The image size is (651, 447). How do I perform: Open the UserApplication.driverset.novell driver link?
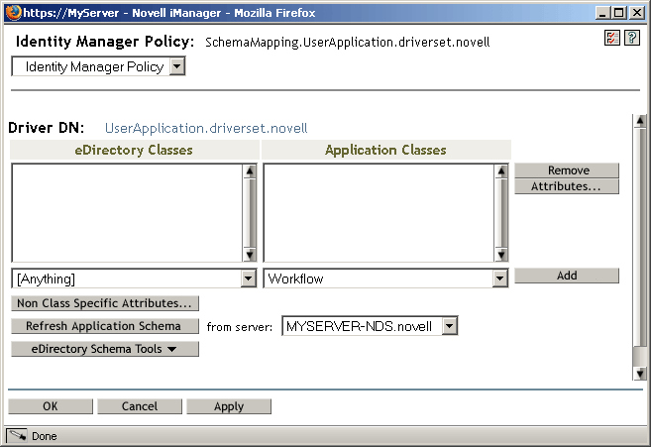pos(206,128)
